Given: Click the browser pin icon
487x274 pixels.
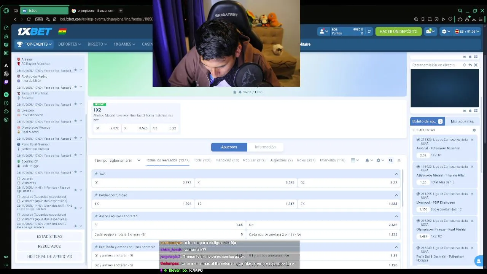Looking at the screenshot, I should click(423, 19).
